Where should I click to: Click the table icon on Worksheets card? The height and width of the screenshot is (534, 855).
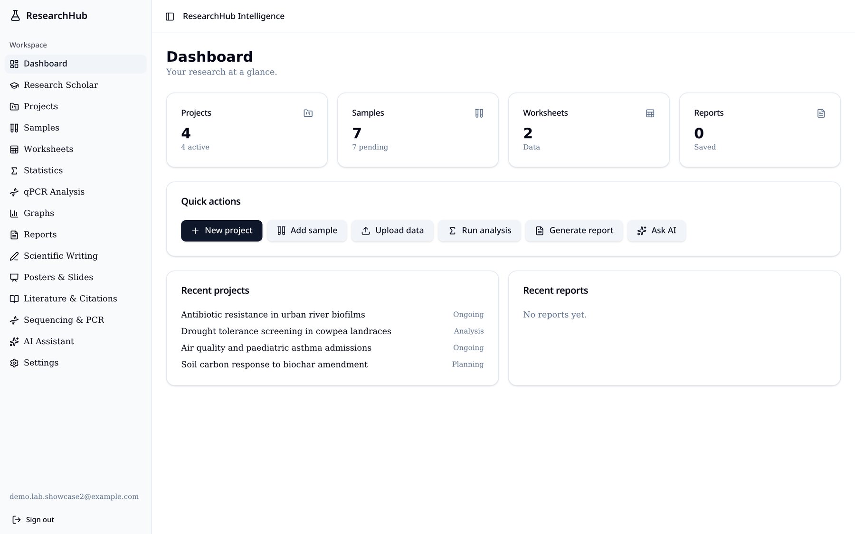pos(650,113)
